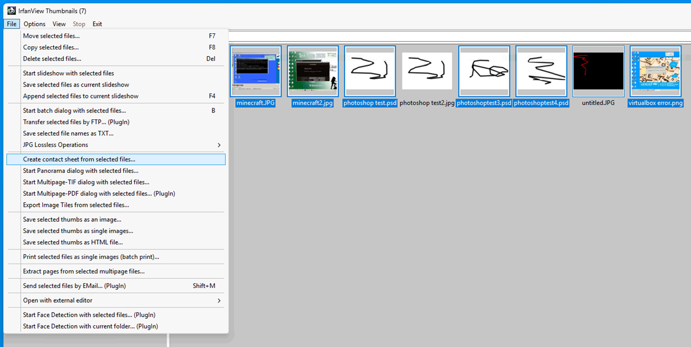Screen dimensions: 691x347
Task: Open the minecraft.JPG thumbnail
Action: click(256, 71)
